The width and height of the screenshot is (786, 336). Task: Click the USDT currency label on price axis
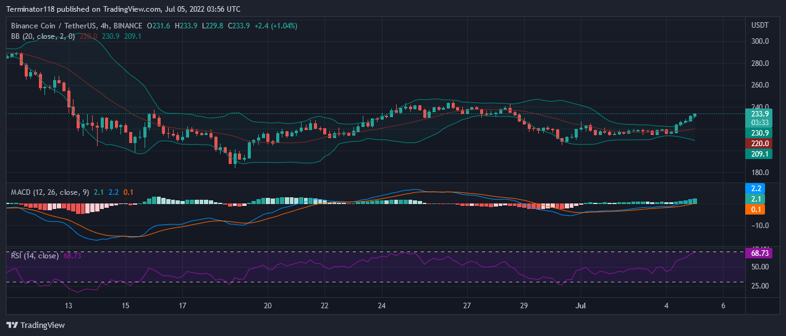[759, 26]
